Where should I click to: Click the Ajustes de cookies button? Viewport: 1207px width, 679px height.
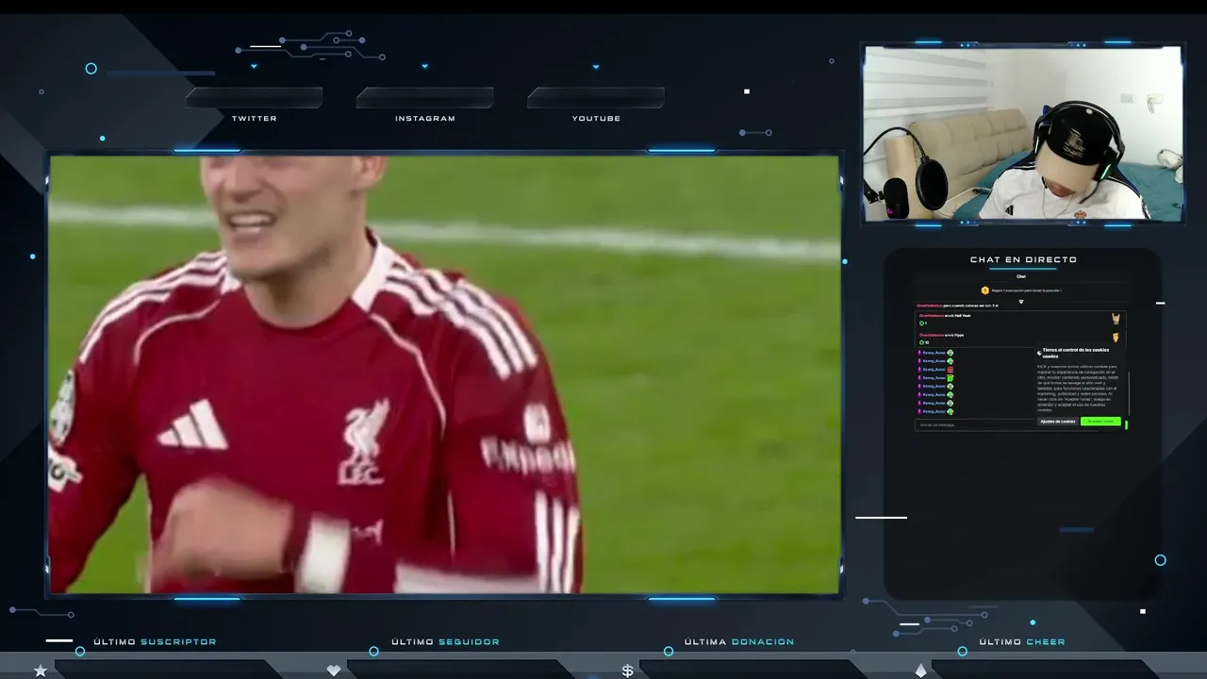(1058, 422)
